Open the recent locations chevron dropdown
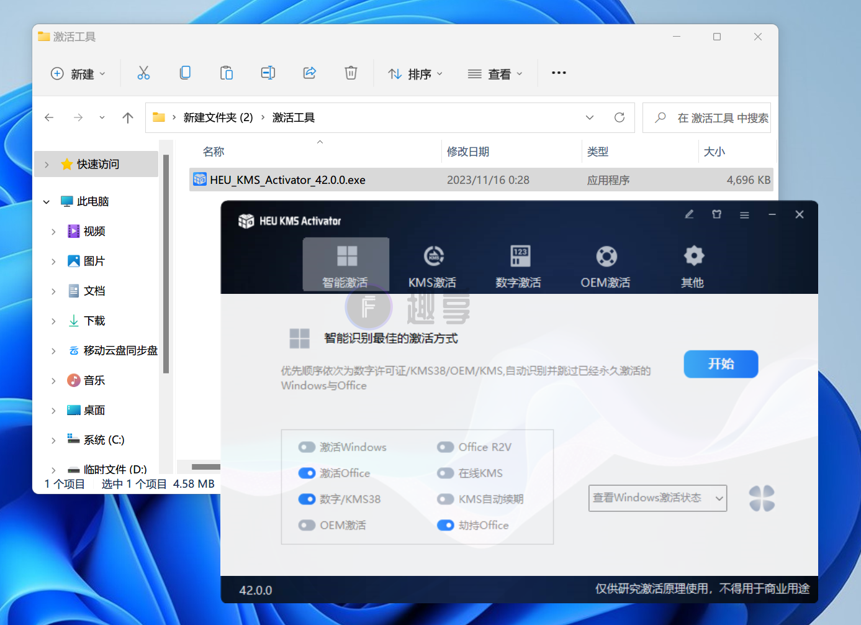 click(x=102, y=117)
